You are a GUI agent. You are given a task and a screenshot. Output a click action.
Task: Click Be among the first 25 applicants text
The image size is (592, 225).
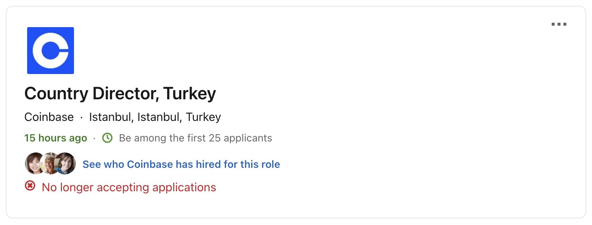pyautogui.click(x=195, y=138)
